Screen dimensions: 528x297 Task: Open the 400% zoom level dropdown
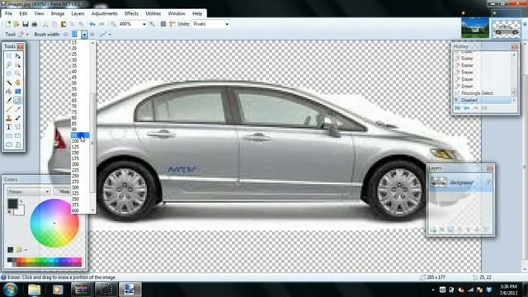pos(144,24)
